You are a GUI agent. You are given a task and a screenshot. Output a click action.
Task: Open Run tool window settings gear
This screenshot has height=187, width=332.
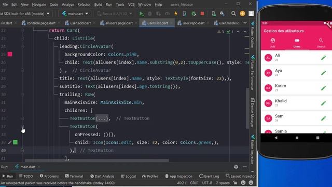pos(236,167)
